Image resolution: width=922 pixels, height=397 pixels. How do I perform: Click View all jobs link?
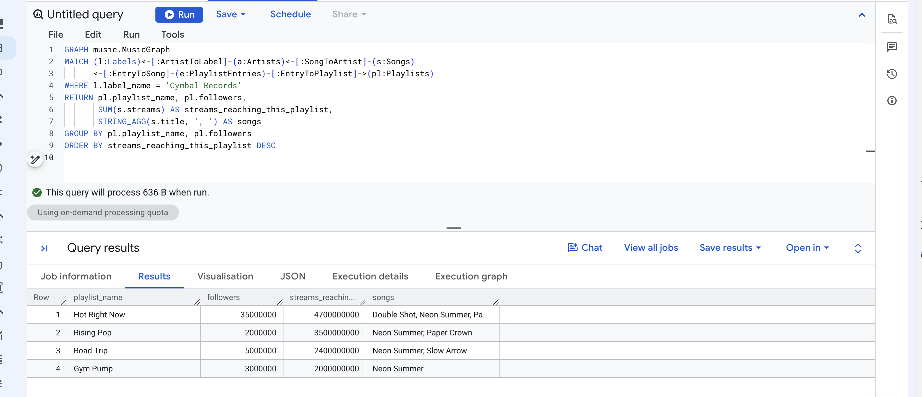[651, 248]
